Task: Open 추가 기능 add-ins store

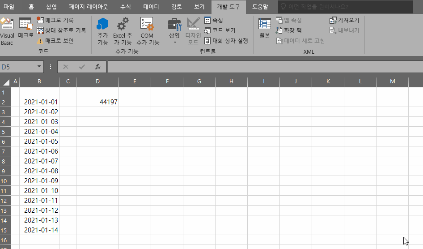Action: [102, 32]
